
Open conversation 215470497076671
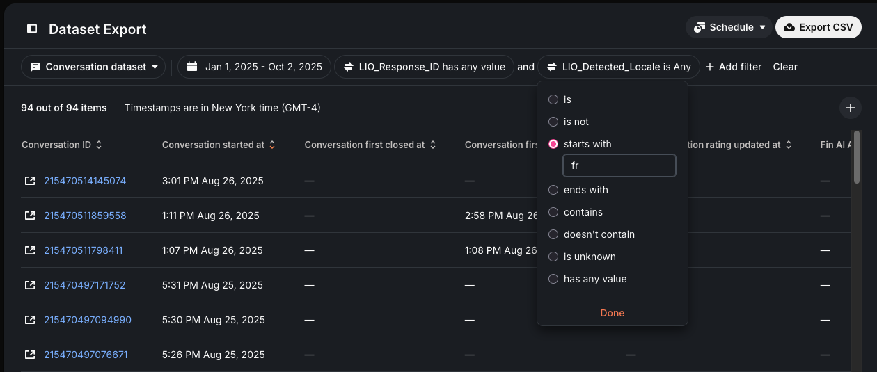pos(86,355)
